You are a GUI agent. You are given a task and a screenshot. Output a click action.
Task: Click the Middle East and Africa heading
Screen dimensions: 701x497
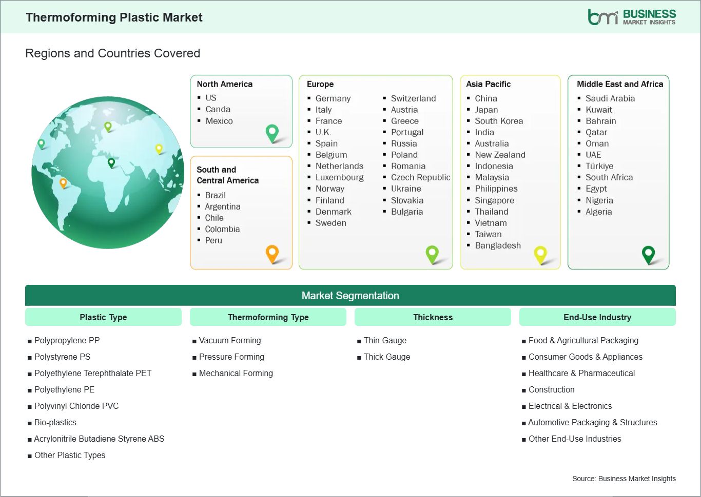tap(620, 84)
